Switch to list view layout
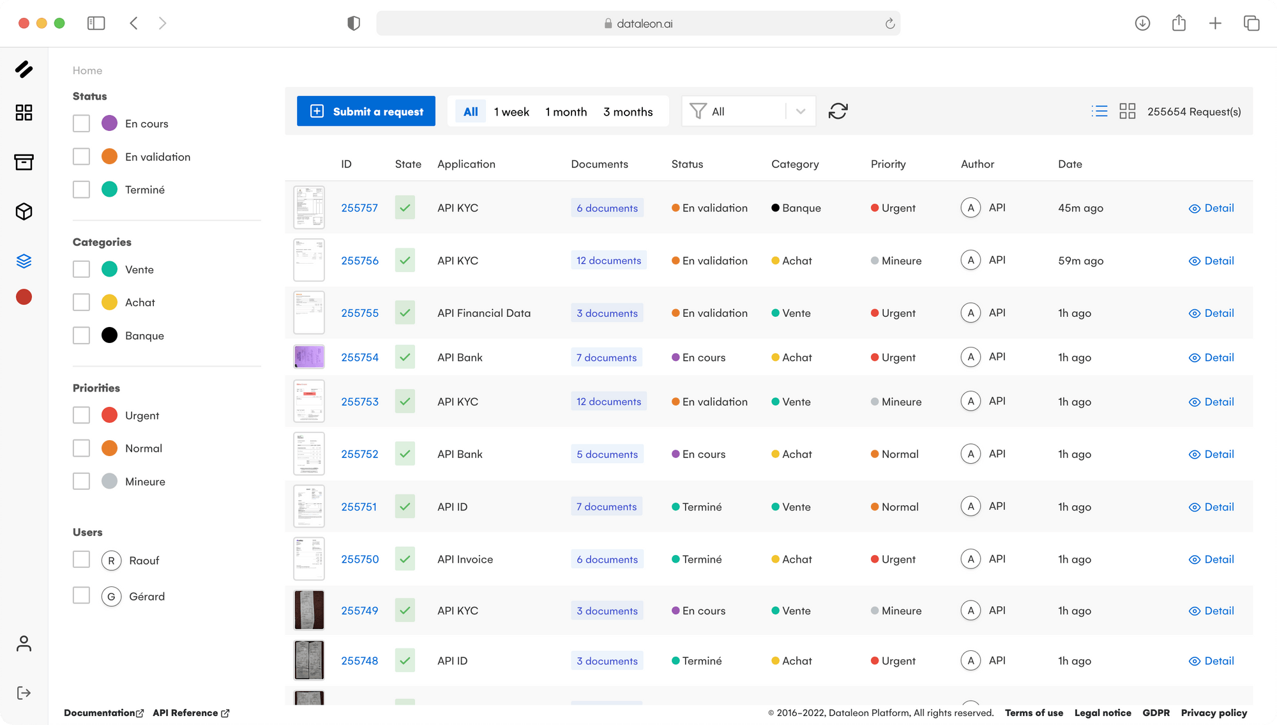Viewport: 1277px width, 725px height. (1099, 111)
